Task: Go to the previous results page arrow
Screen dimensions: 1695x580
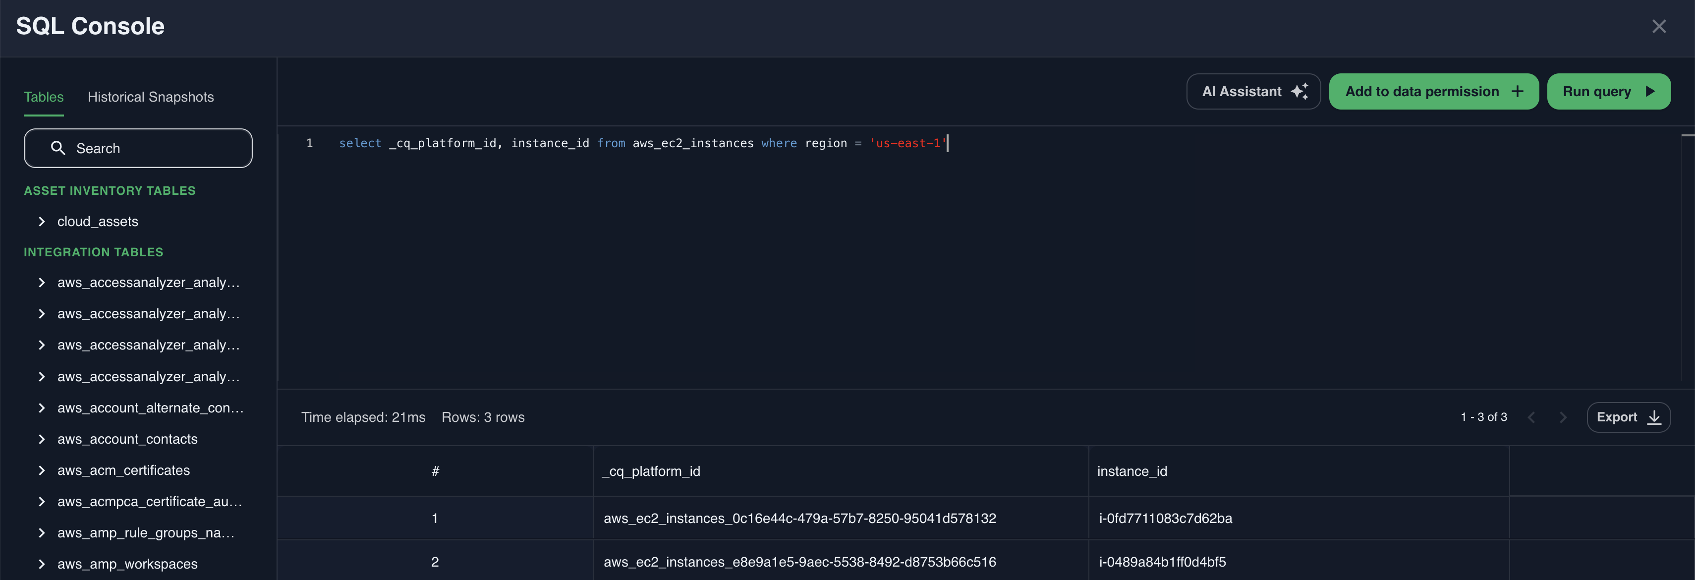Action: click(1531, 417)
